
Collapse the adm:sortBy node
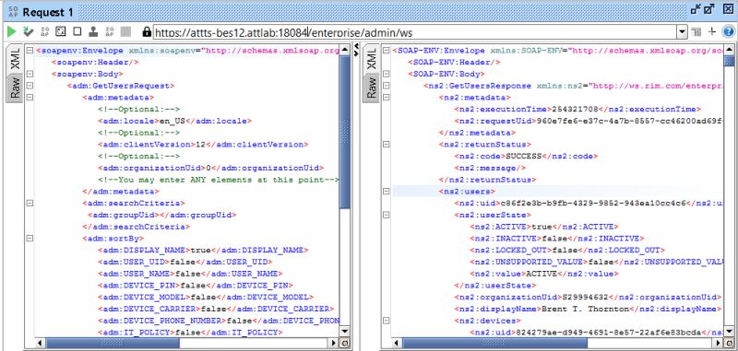30,239
